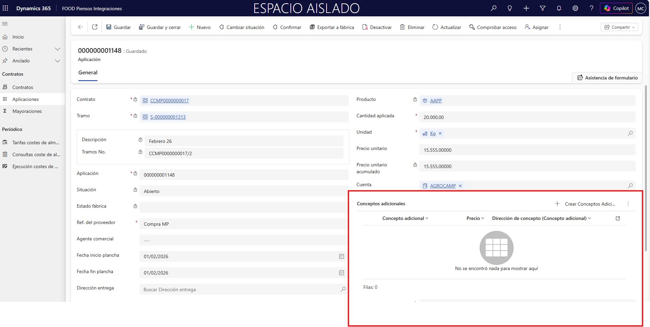Open record in new window icon

click(95, 27)
